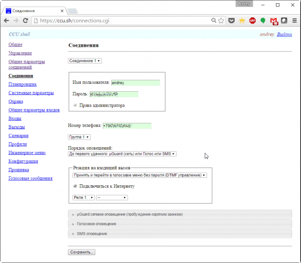Click the CCU shell header text
Image resolution: width=301 pixels, height=263 pixels.
pos(19,34)
